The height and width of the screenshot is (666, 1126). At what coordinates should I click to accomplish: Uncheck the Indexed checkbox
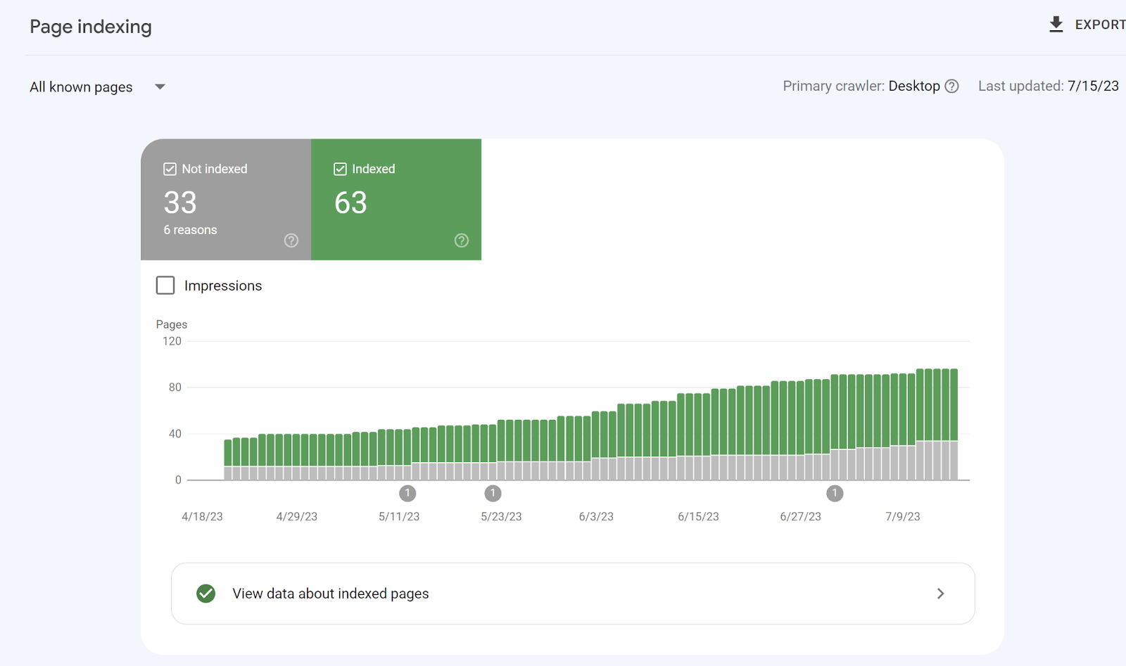tap(340, 169)
